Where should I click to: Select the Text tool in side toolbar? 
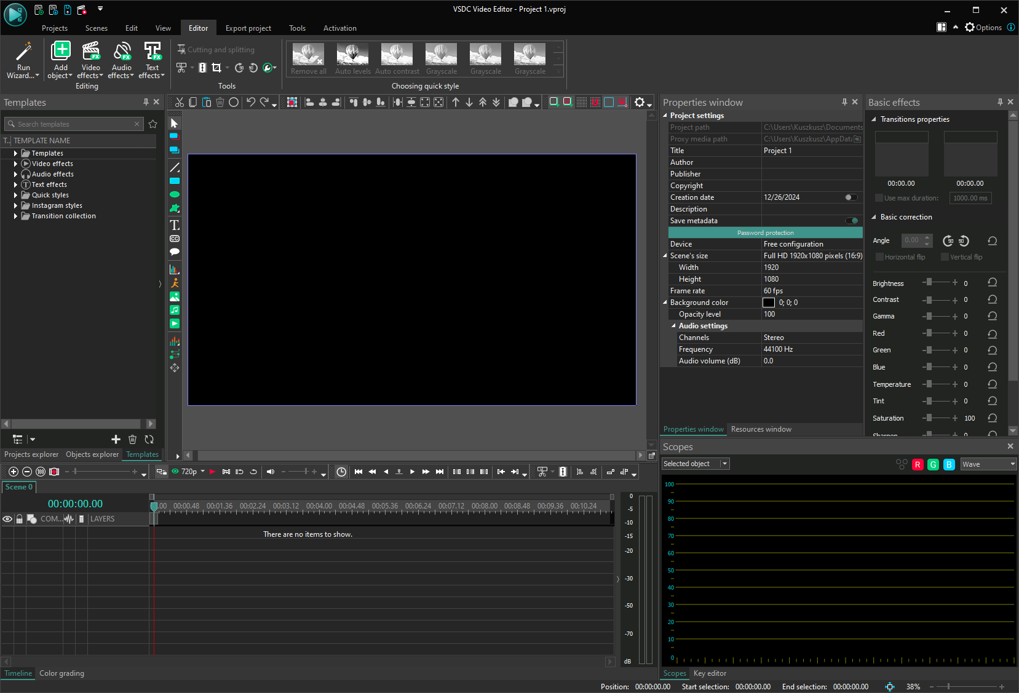pos(175,225)
